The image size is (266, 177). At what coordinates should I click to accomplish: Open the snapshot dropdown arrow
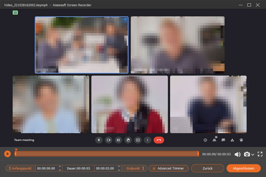253,154
